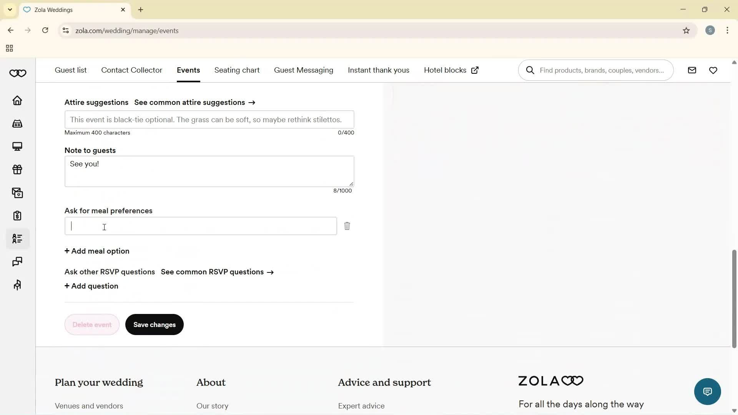This screenshot has width=738, height=415.
Task: Open the Home sidebar icon
Action: [x=18, y=100]
